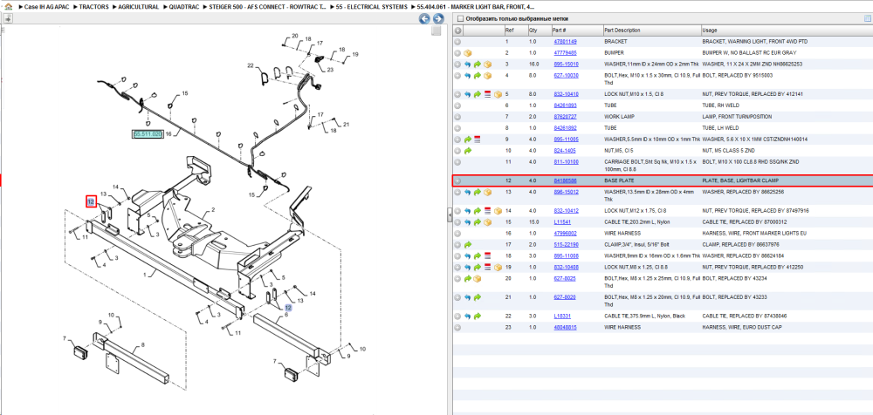Open part number 84186586 link
Viewport: 873px width, 415px height.
click(565, 180)
